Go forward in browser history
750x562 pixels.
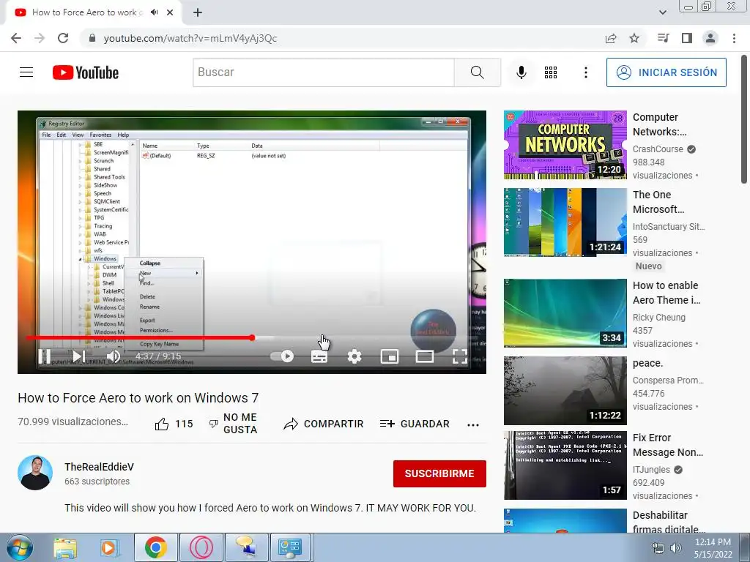pos(40,38)
